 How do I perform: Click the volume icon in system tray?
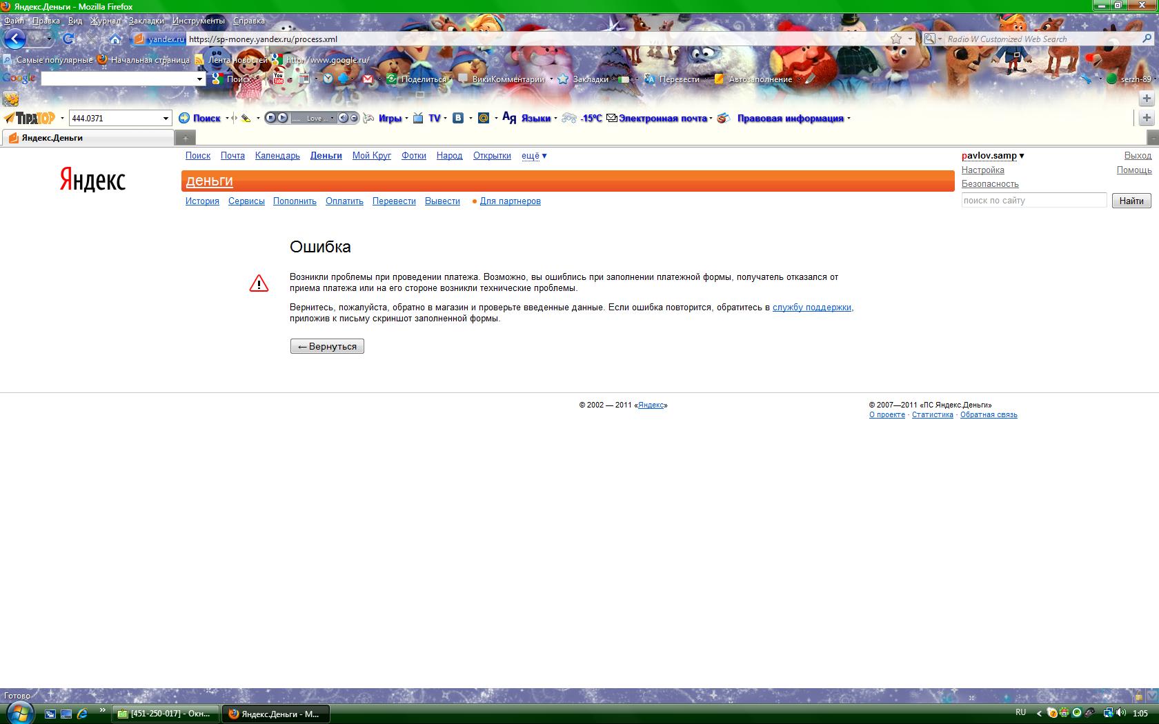click(1121, 713)
